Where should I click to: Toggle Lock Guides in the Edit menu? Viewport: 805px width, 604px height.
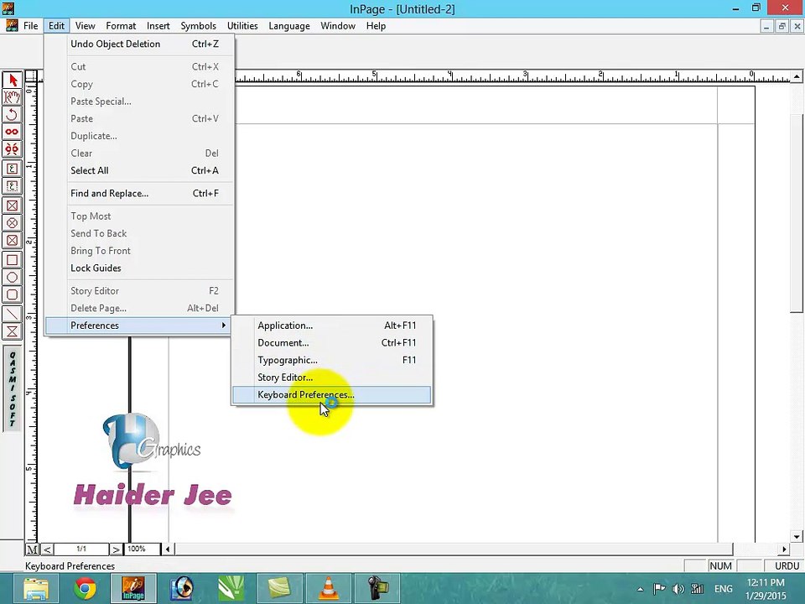coord(140,268)
